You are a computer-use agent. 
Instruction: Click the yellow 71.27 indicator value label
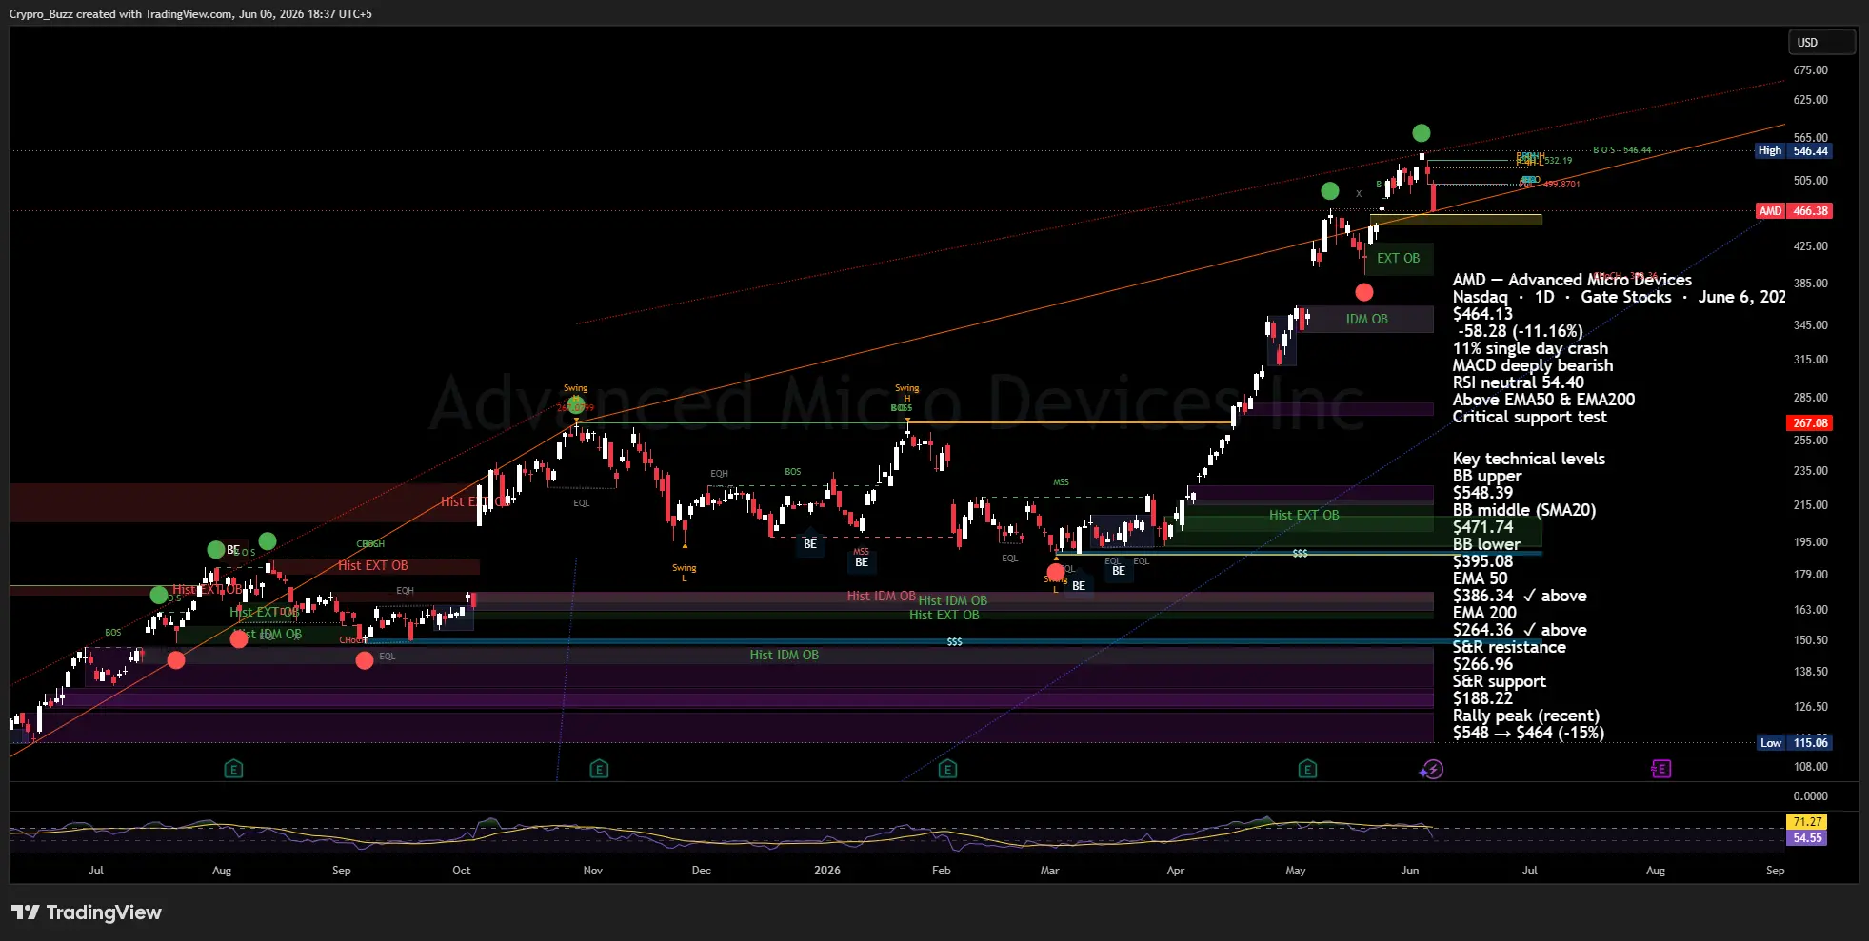[x=1807, y=822]
